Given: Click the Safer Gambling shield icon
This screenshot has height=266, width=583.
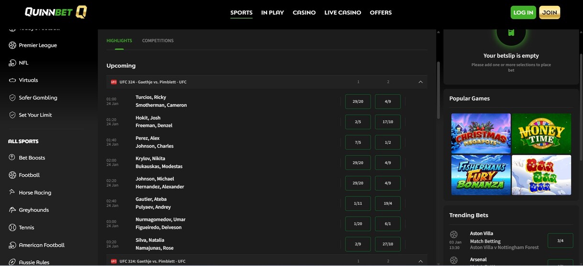Looking at the screenshot, I should (x=12, y=97).
